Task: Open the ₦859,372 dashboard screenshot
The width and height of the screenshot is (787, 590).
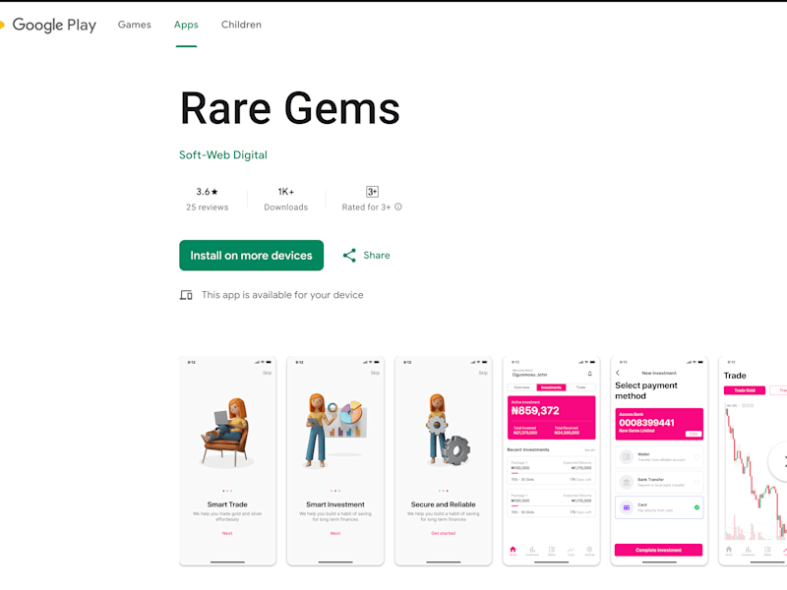Action: click(551, 461)
